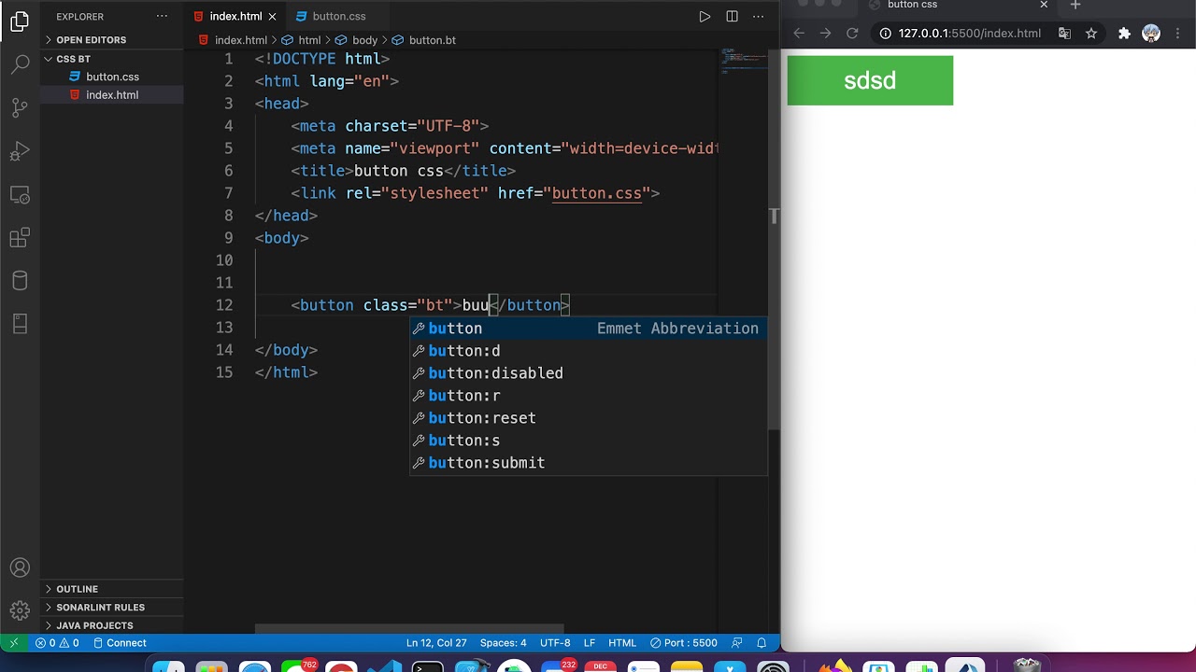Open the Explorer panel ellipsis menu
Screen dimensions: 1196x672
point(162,16)
